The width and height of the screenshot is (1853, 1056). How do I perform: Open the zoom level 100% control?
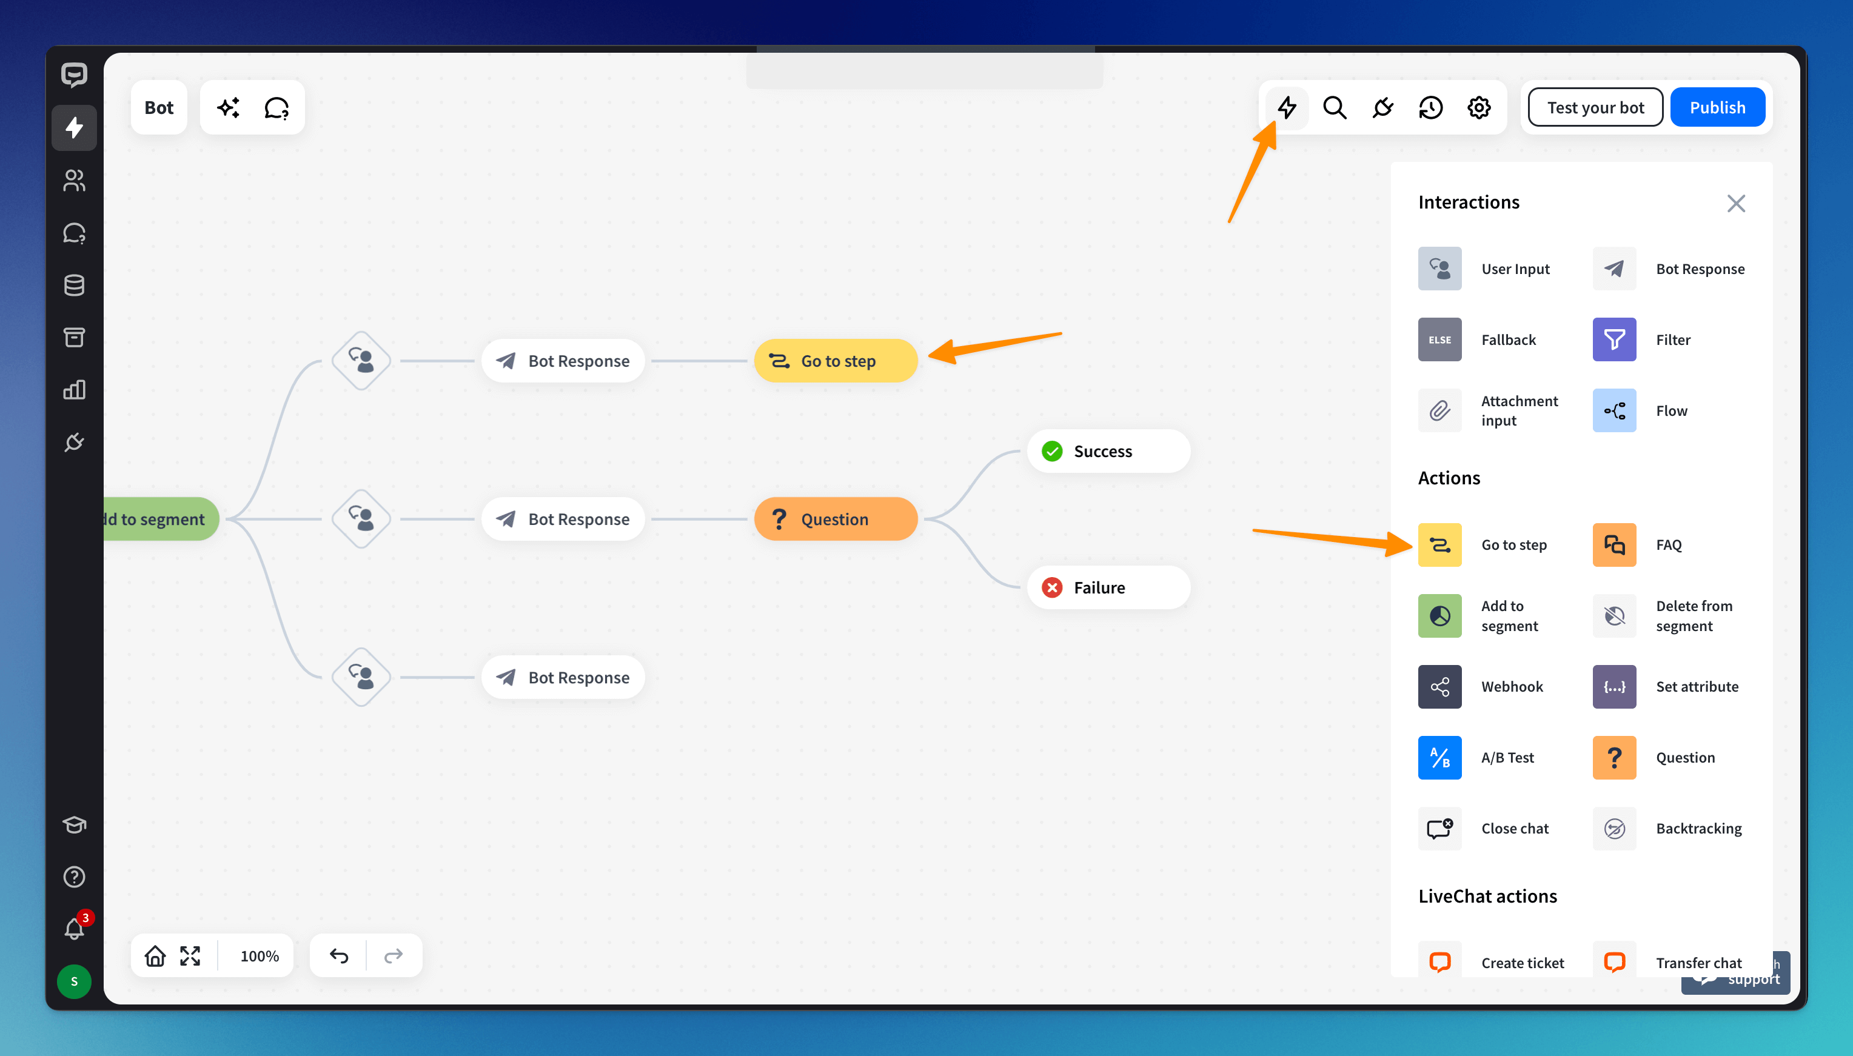(259, 956)
